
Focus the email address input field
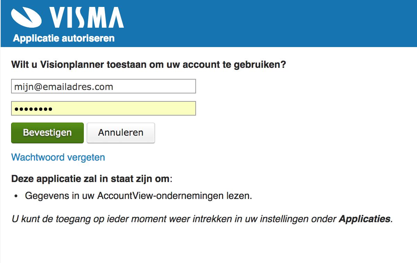pos(104,87)
